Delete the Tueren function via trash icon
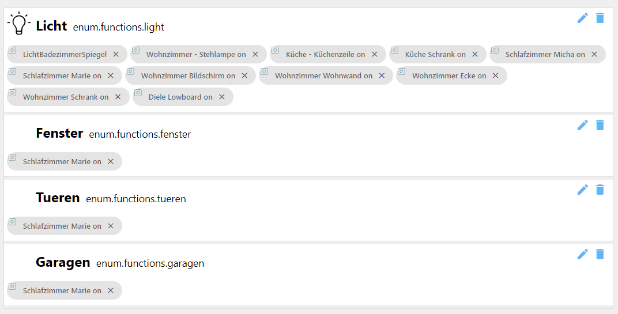Image resolution: width=618 pixels, height=314 pixels. 600,190
